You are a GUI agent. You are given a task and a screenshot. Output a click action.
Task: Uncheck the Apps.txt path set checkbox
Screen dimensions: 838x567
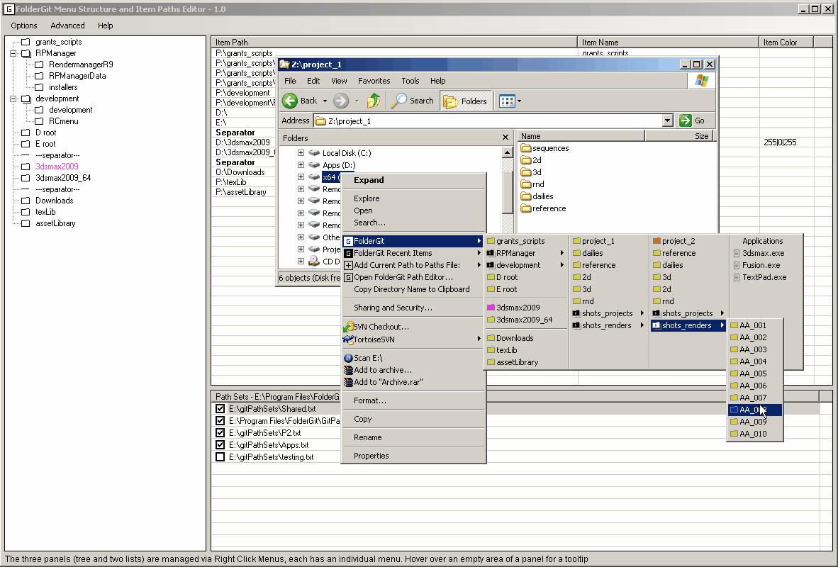(x=220, y=445)
